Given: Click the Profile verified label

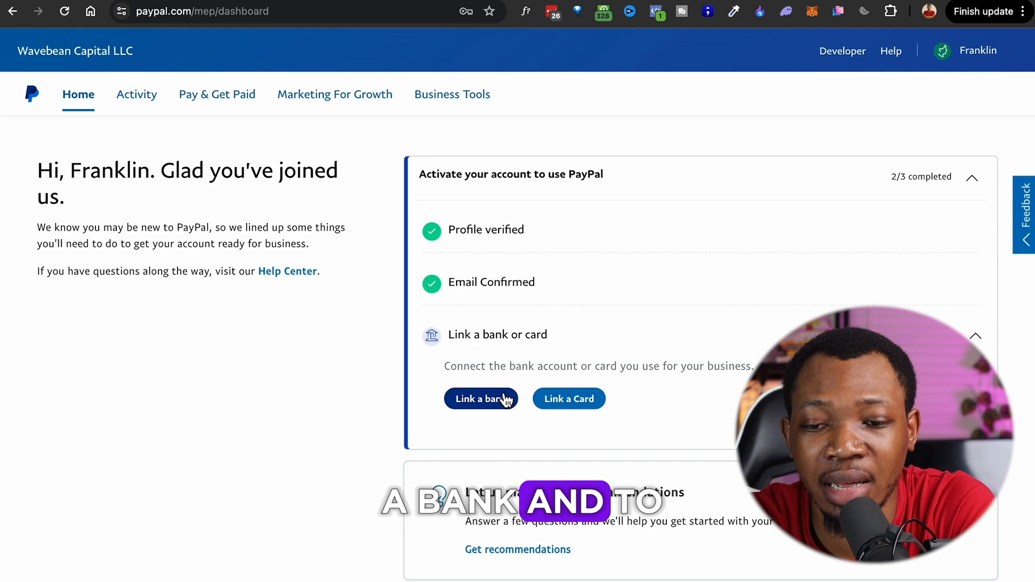Looking at the screenshot, I should (x=486, y=230).
